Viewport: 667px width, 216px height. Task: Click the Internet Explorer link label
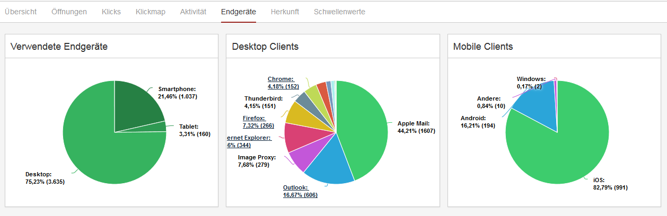pyautogui.click(x=249, y=141)
